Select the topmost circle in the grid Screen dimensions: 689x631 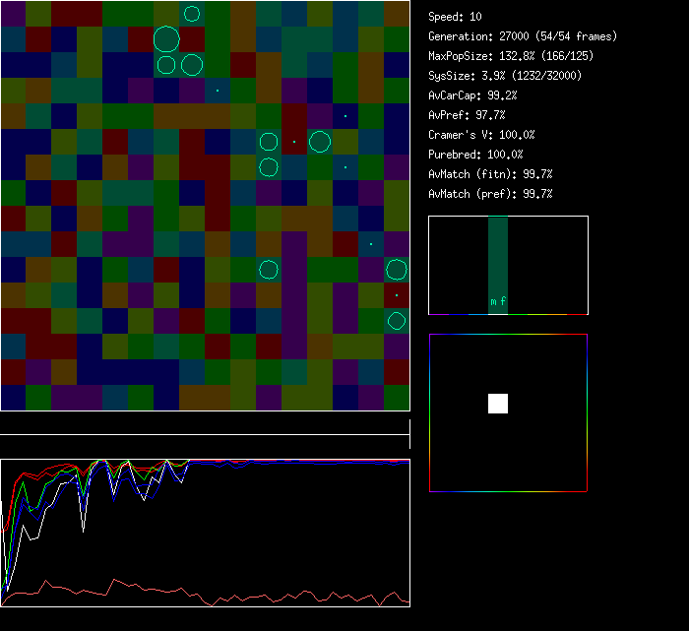point(192,14)
